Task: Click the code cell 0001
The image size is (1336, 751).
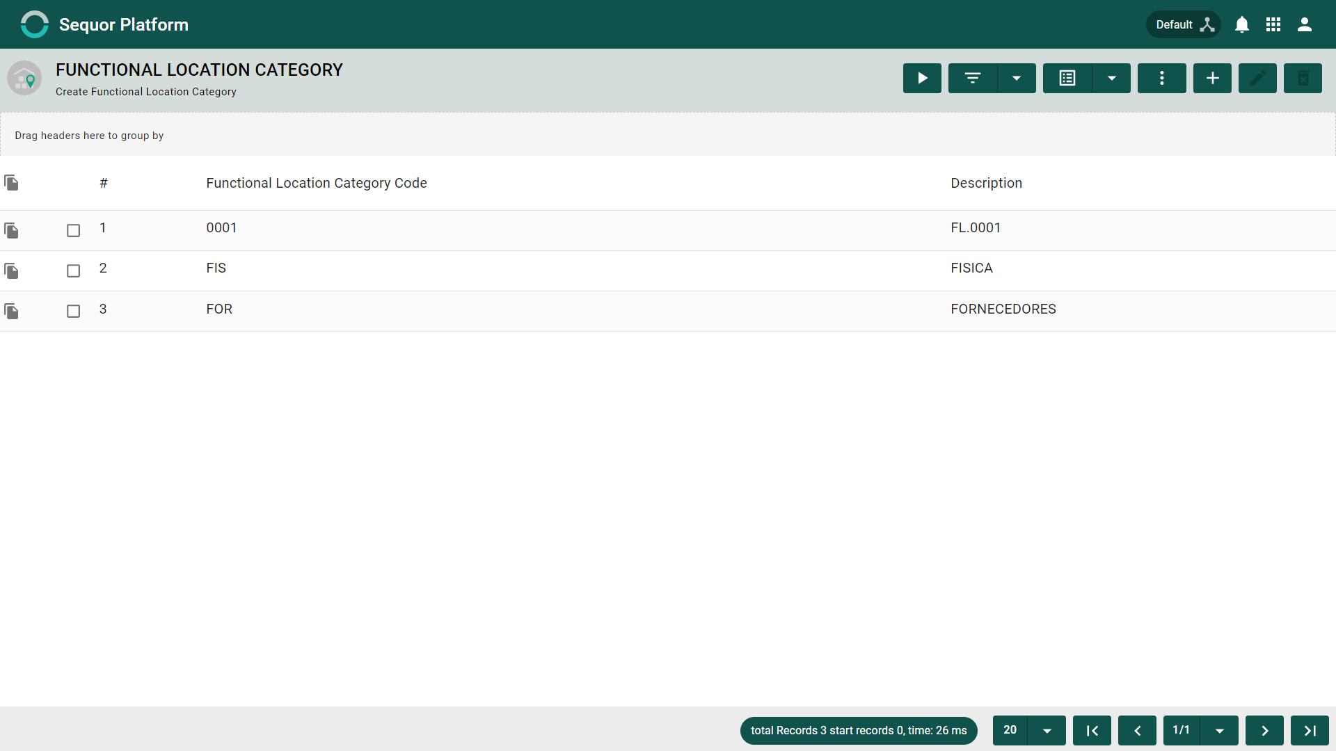Action: point(221,228)
